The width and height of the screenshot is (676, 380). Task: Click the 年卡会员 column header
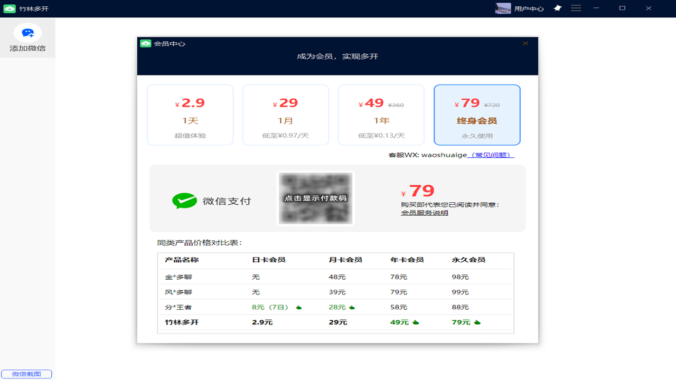coord(407,260)
